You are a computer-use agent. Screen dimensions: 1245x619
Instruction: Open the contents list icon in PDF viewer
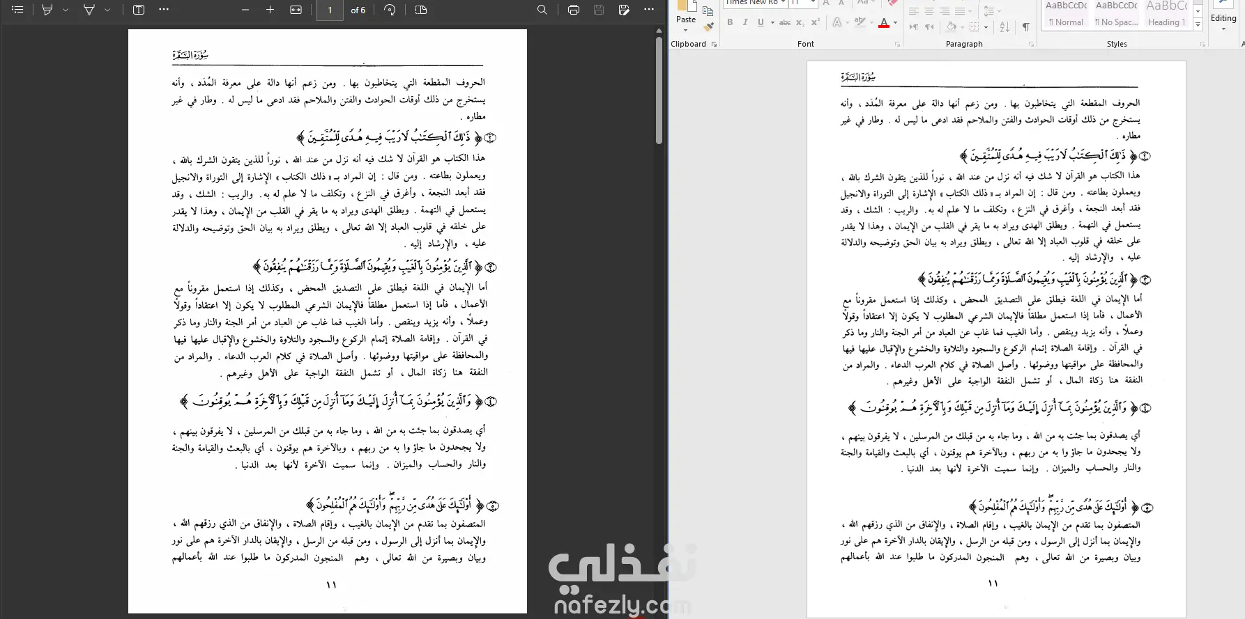[x=17, y=10]
